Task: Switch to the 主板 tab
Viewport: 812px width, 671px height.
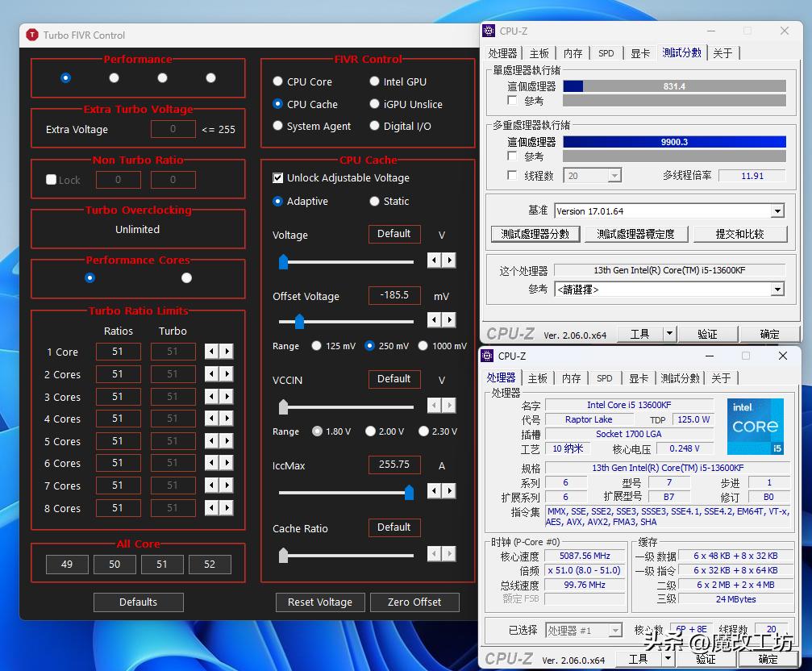Action: (x=537, y=377)
